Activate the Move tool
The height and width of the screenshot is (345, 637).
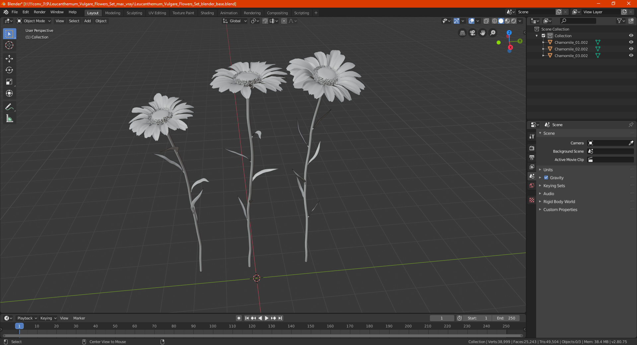coord(9,59)
